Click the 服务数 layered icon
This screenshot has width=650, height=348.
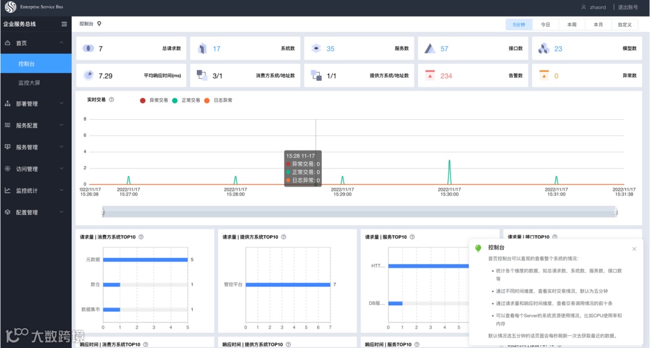pyautogui.click(x=316, y=49)
